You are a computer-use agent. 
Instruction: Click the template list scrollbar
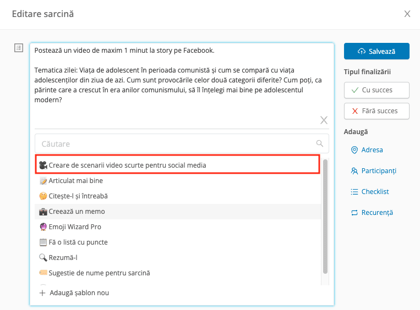click(x=325, y=217)
